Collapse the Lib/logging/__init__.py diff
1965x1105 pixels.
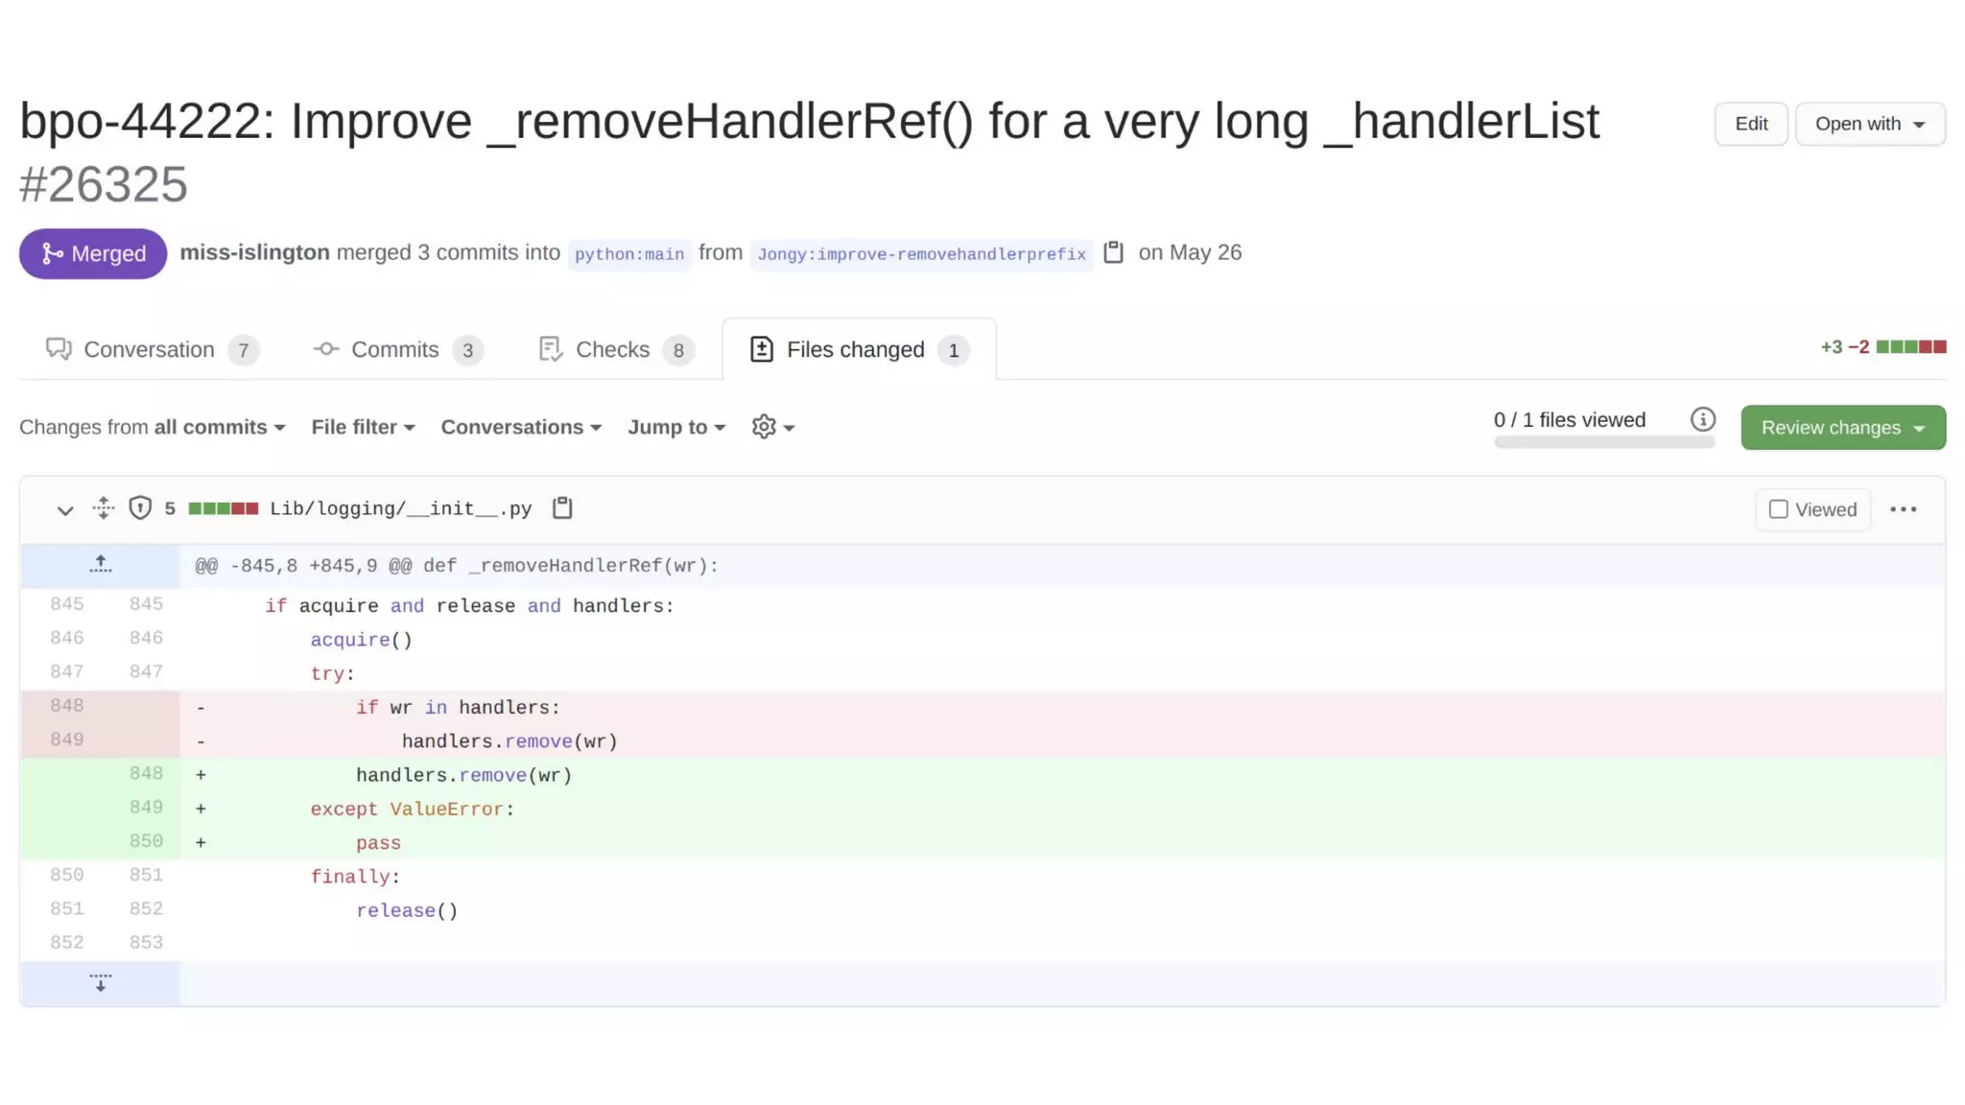click(64, 509)
